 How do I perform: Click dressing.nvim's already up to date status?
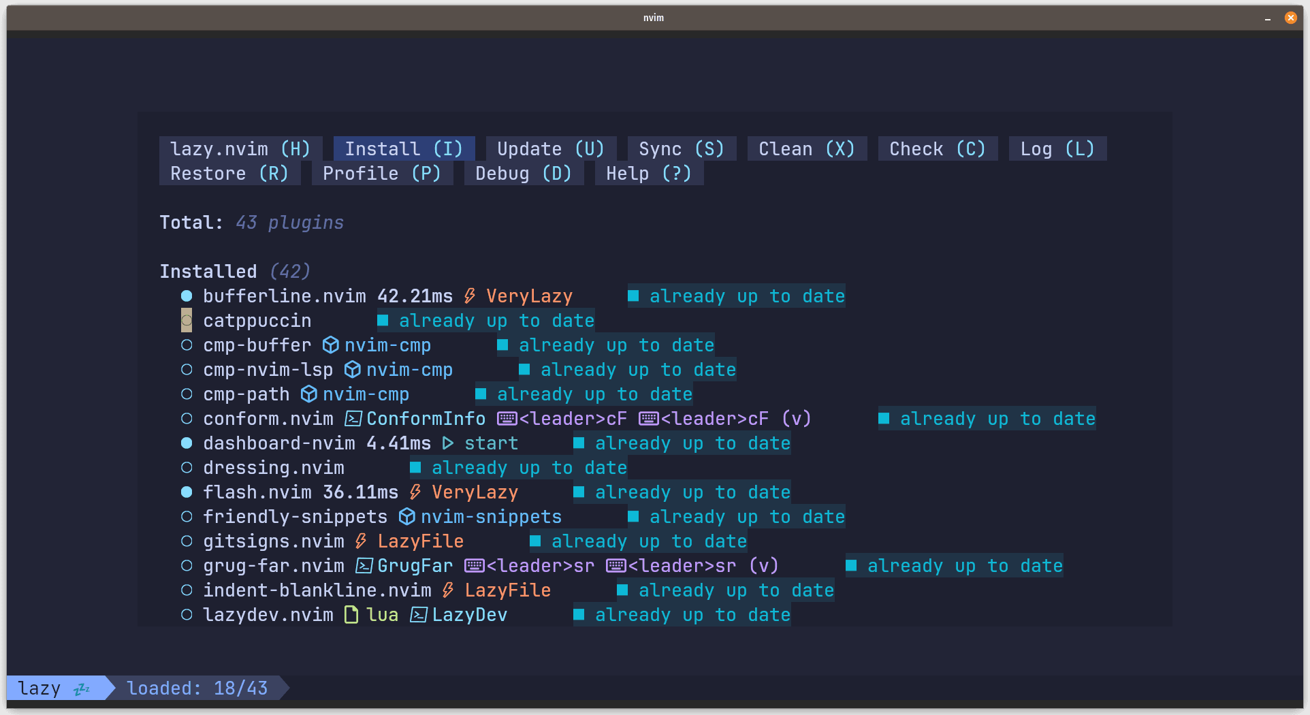click(x=519, y=467)
